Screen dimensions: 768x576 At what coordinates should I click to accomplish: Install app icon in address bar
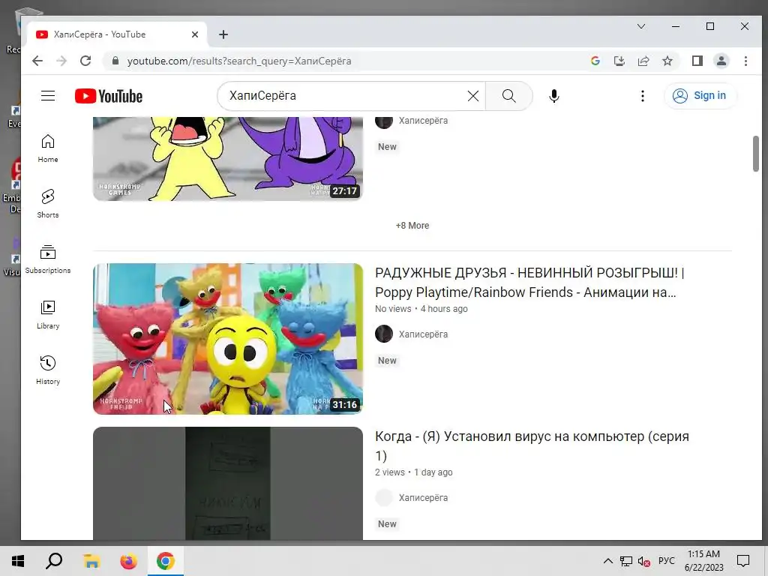(619, 61)
